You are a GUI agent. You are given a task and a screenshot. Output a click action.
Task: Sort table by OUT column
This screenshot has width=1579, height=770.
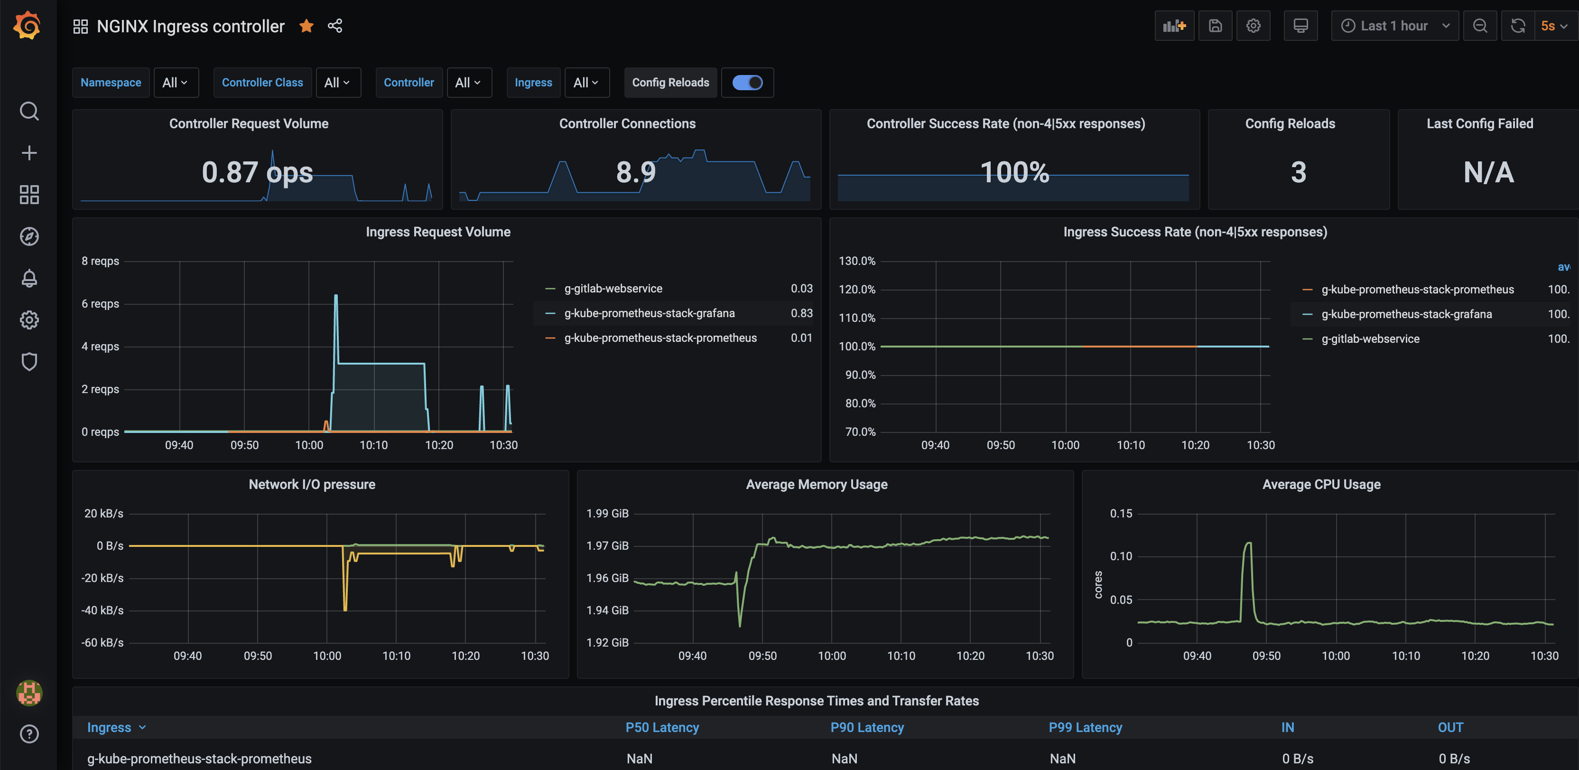click(1450, 727)
